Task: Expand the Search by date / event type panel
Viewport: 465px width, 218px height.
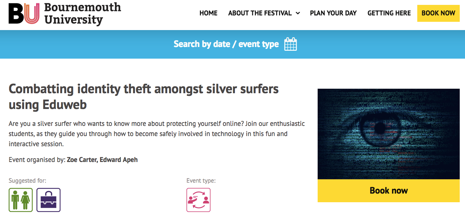Action: [226, 44]
